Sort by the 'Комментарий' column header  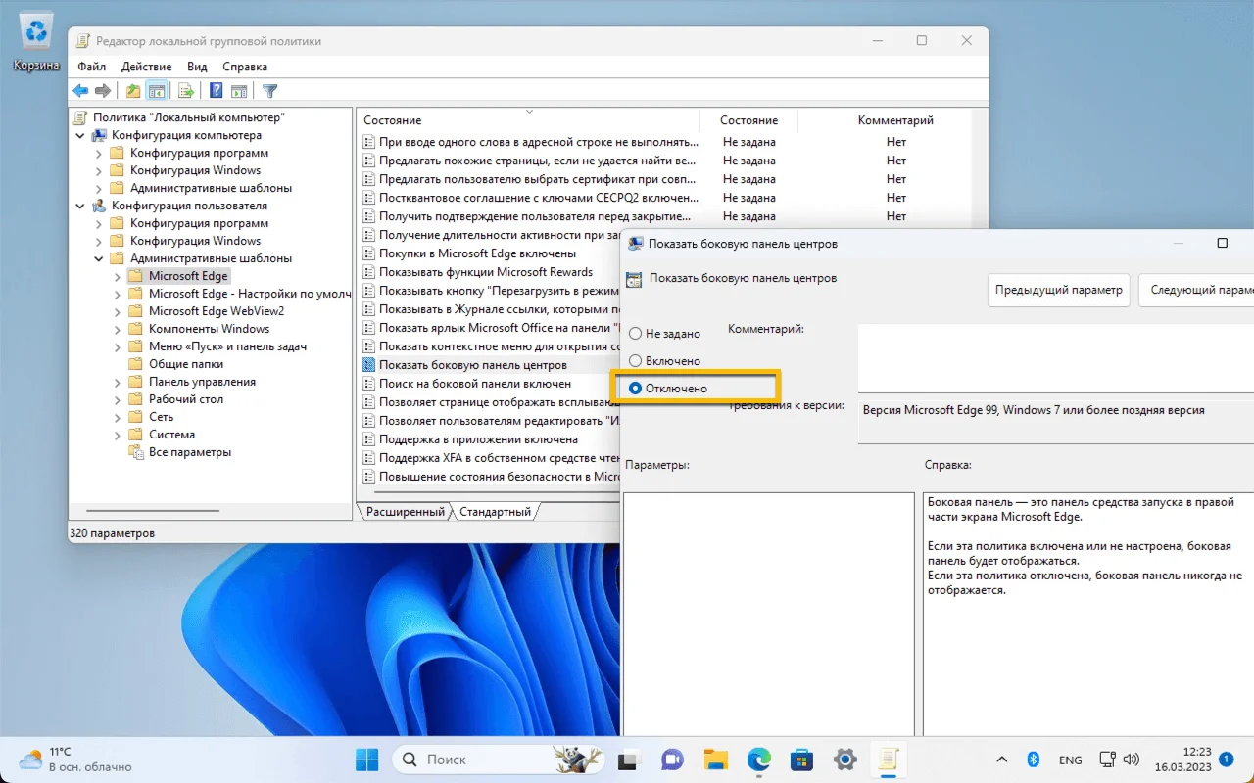click(x=895, y=120)
